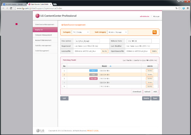Viewport: 191px width, 135px height.
Task: Click the Save button
Action: click(x=155, y=98)
